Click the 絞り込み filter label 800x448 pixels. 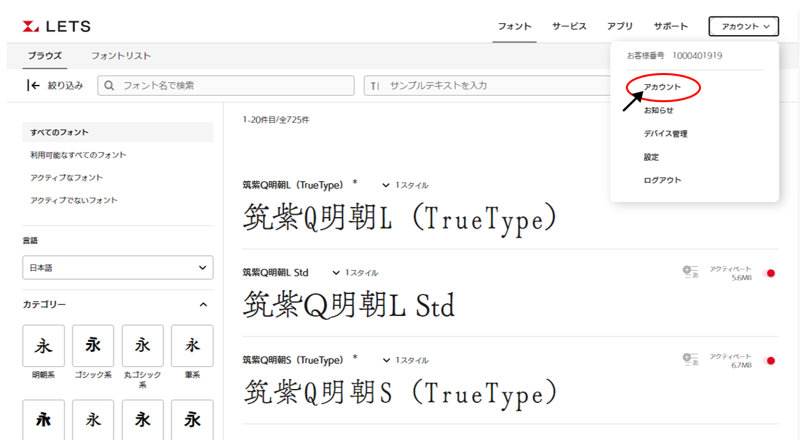(x=65, y=85)
